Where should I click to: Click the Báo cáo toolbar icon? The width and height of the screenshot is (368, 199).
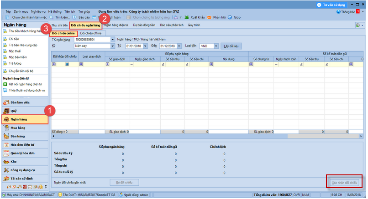tap(74, 17)
